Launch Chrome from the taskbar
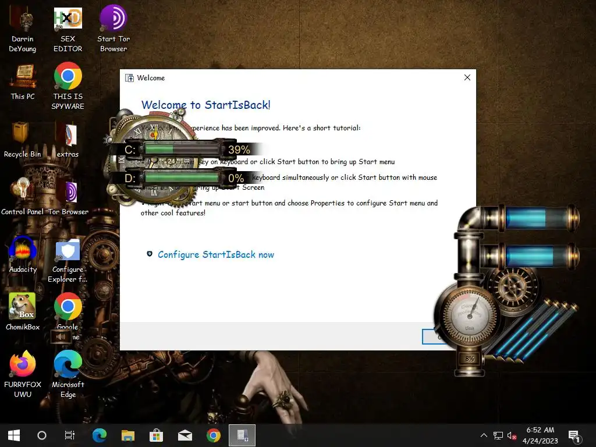The width and height of the screenshot is (596, 447). tap(214, 435)
